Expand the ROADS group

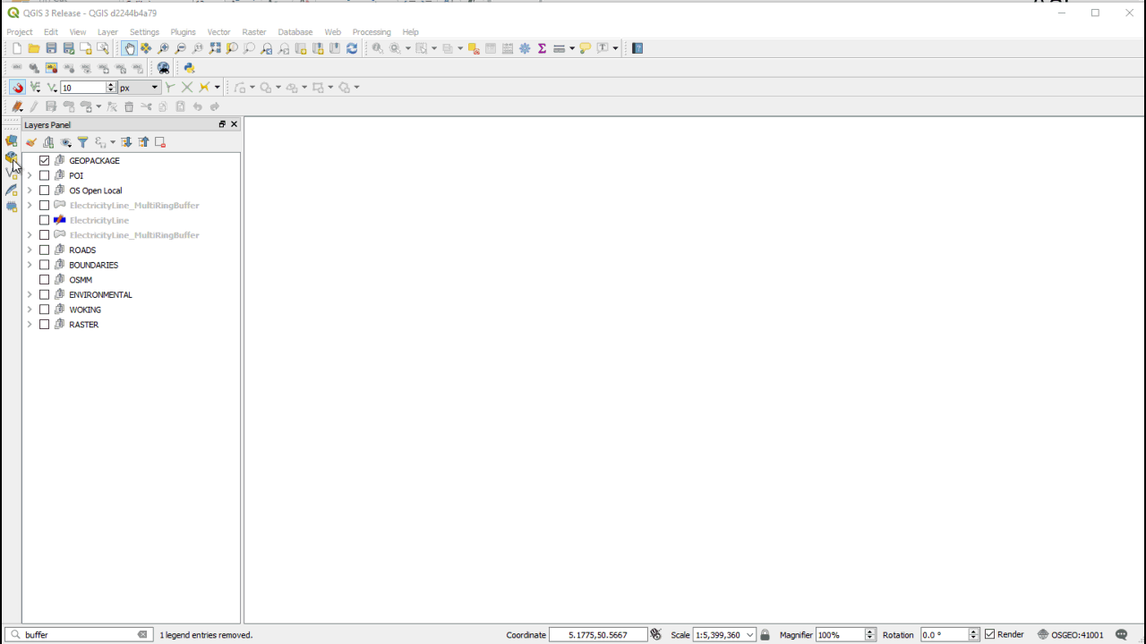point(30,250)
